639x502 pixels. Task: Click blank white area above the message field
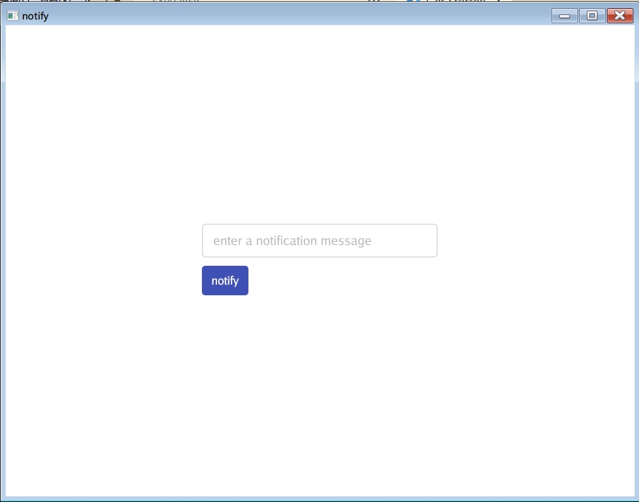coord(319,138)
